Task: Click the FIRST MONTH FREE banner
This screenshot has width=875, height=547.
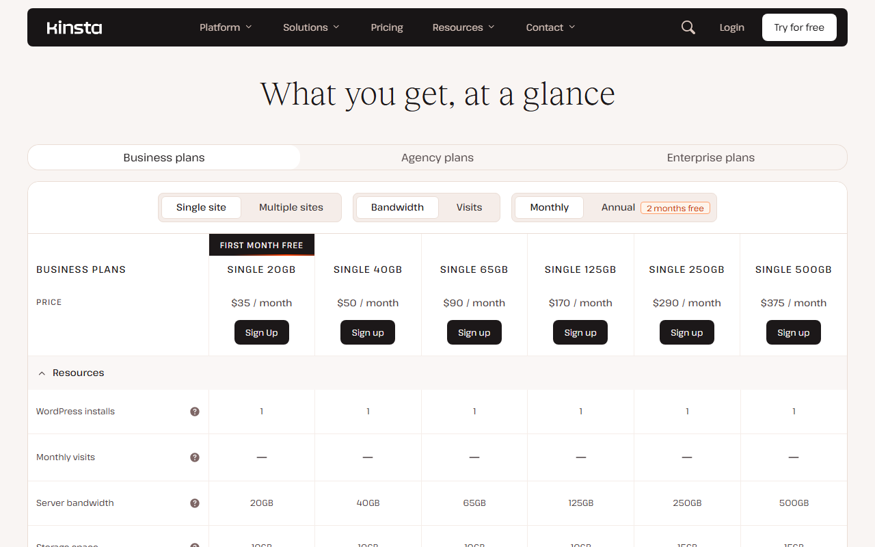Action: 262,245
